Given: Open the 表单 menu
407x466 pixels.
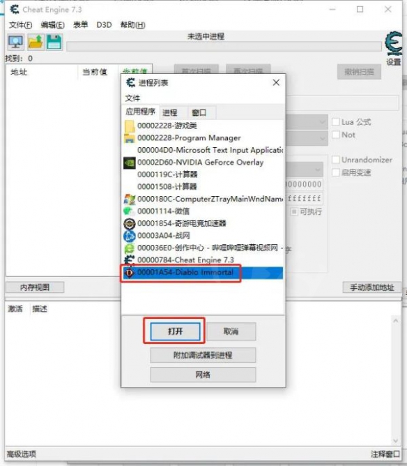Looking at the screenshot, I should point(80,24).
